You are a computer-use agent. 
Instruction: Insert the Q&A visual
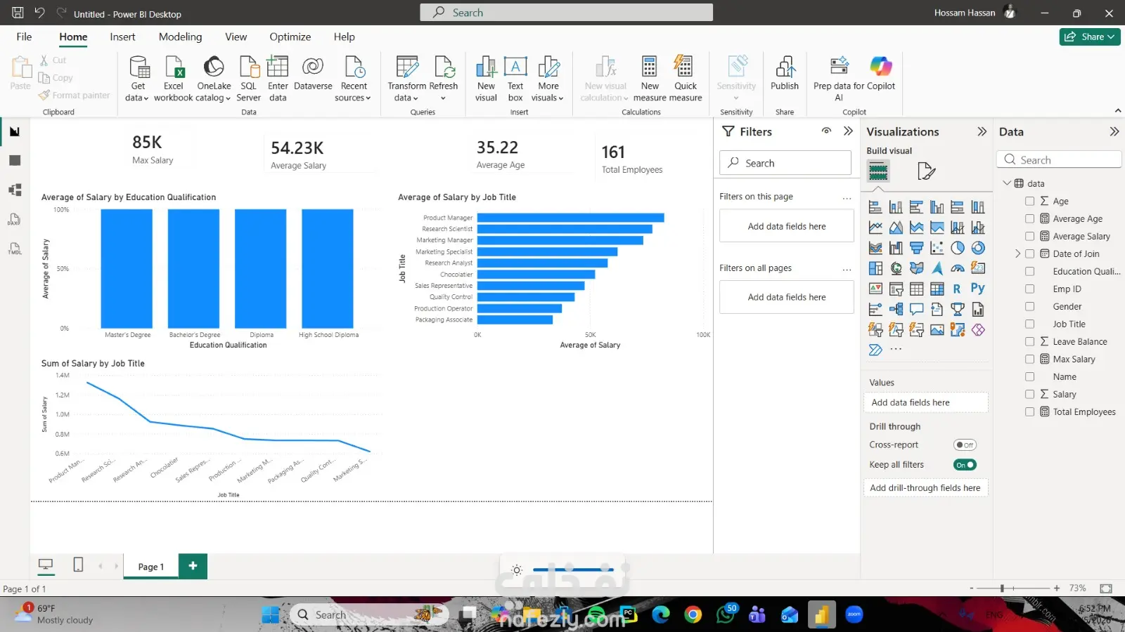tap(916, 309)
